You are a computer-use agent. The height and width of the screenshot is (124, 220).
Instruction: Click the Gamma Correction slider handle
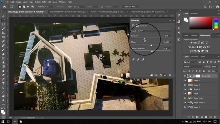pyautogui.click(x=152, y=52)
